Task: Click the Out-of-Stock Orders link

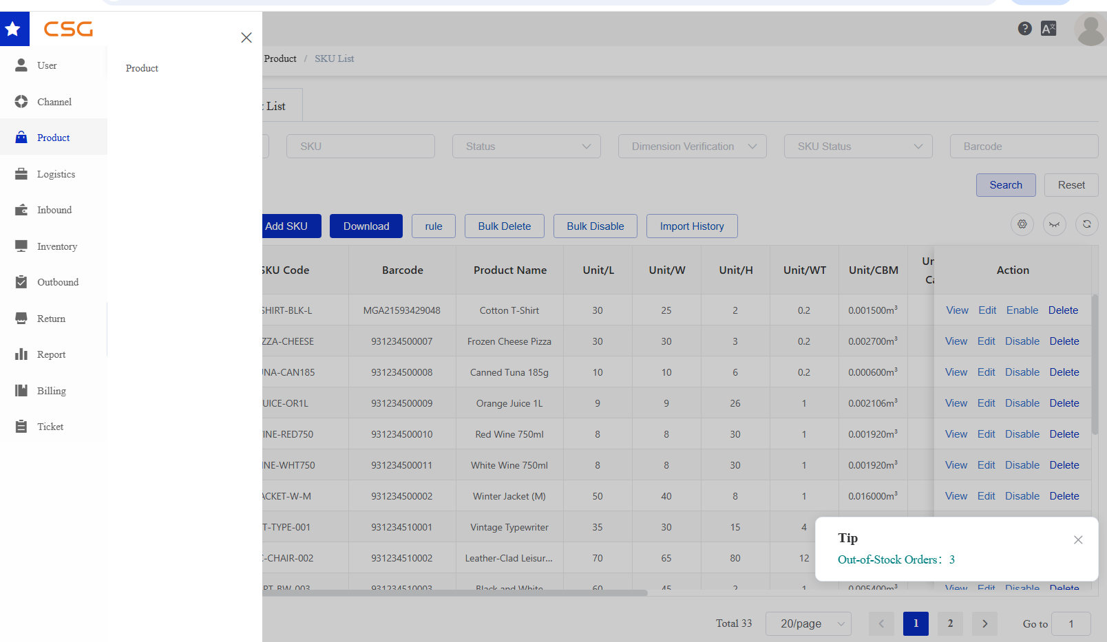Action: pos(896,559)
